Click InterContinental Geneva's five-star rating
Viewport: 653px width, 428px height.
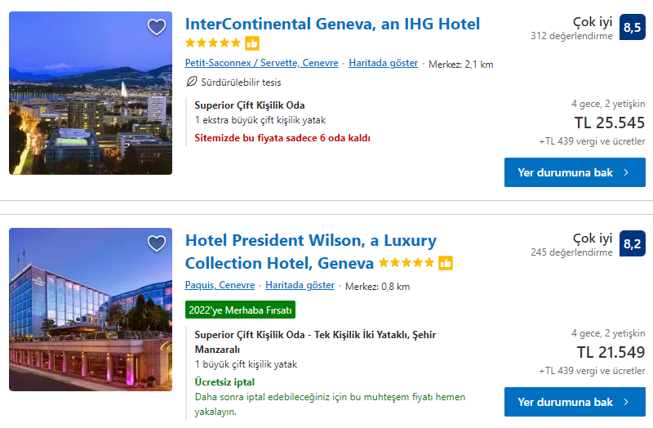pyautogui.click(x=213, y=43)
